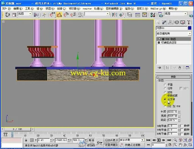194x149 pixels.
Task: Toggle the spinner snap icon
Action: (x=73, y=15)
